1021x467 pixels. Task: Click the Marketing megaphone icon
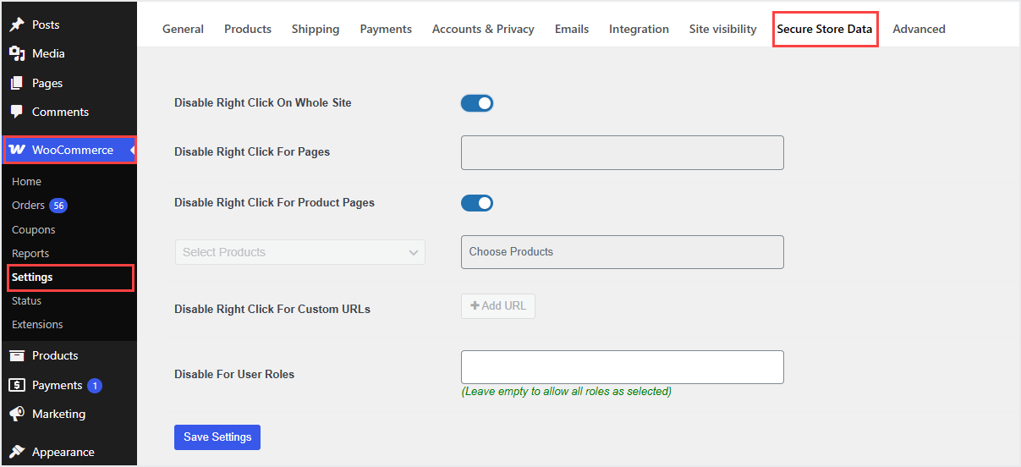(17, 414)
